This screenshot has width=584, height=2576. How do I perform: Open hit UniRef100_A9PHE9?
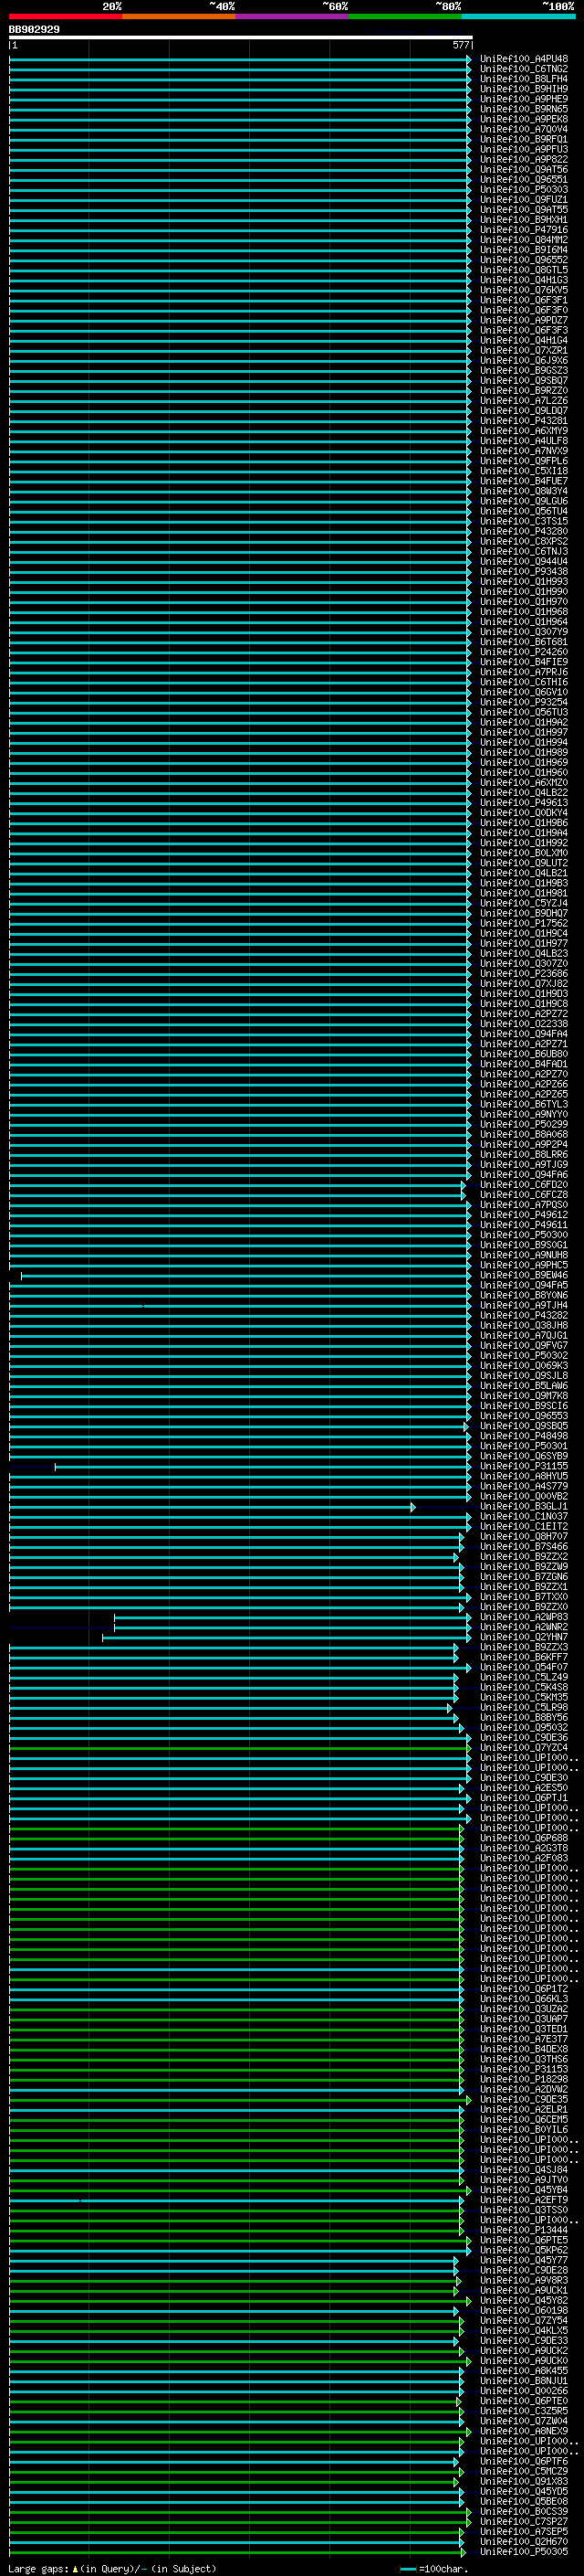click(523, 99)
